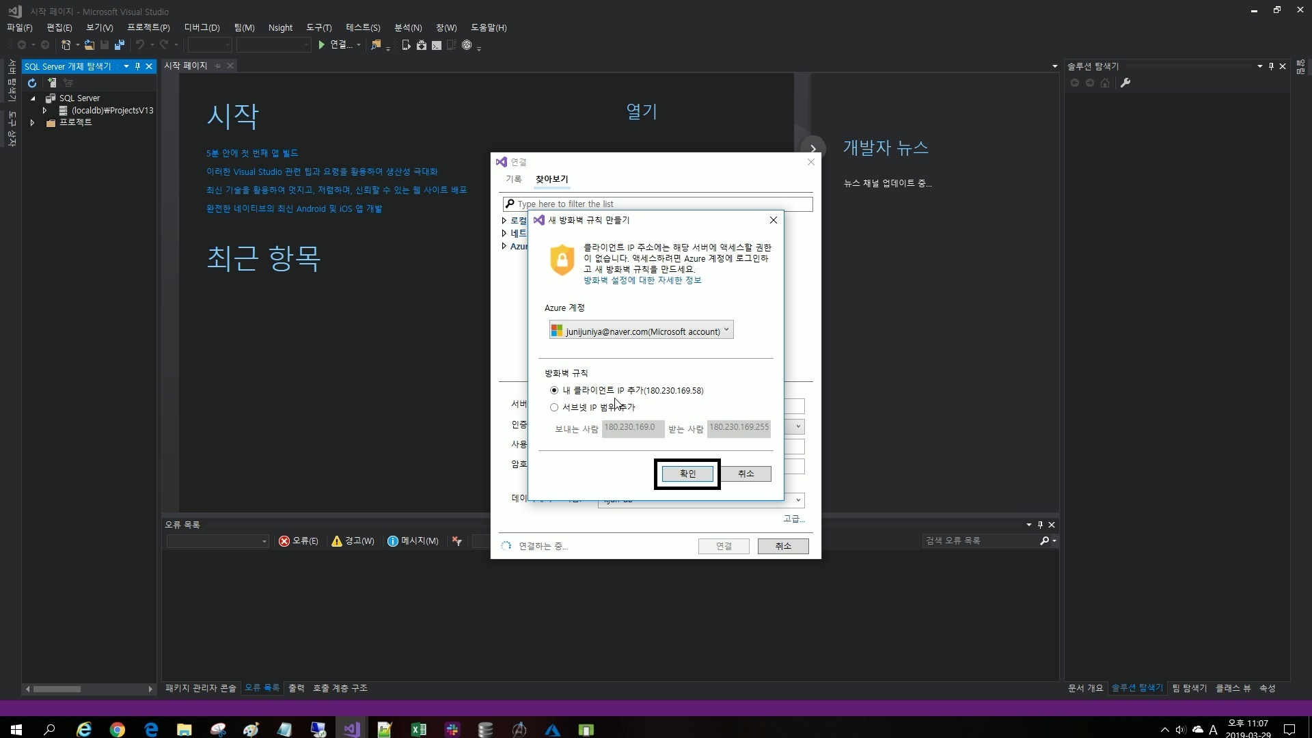
Task: Select 'Add subnet IP range' radio option
Action: click(554, 407)
